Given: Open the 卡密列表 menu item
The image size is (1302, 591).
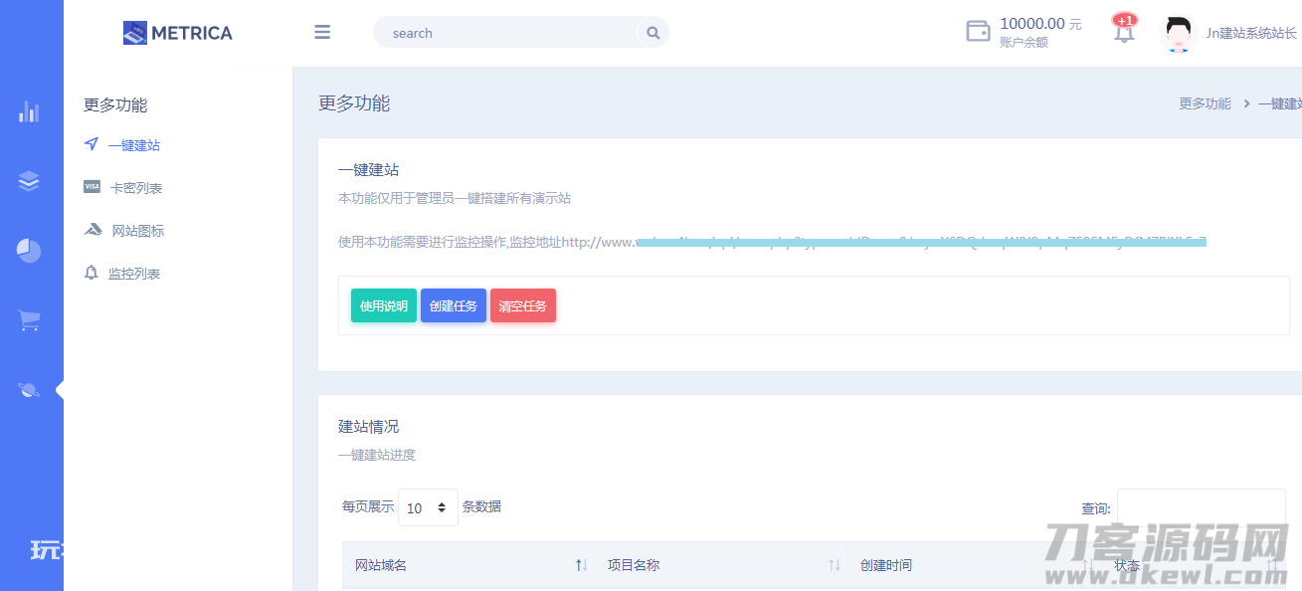Looking at the screenshot, I should pyautogui.click(x=136, y=188).
